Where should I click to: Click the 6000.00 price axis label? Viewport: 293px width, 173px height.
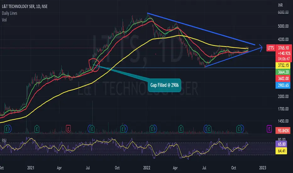click(x=283, y=12)
